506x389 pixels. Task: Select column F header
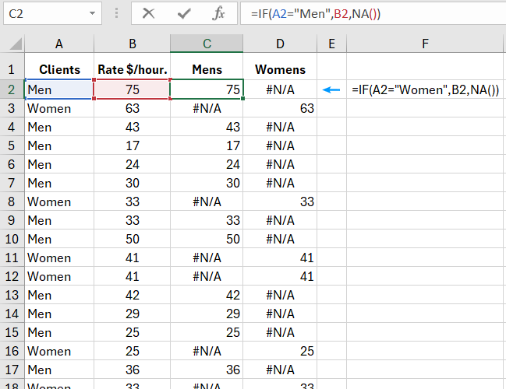(425, 44)
